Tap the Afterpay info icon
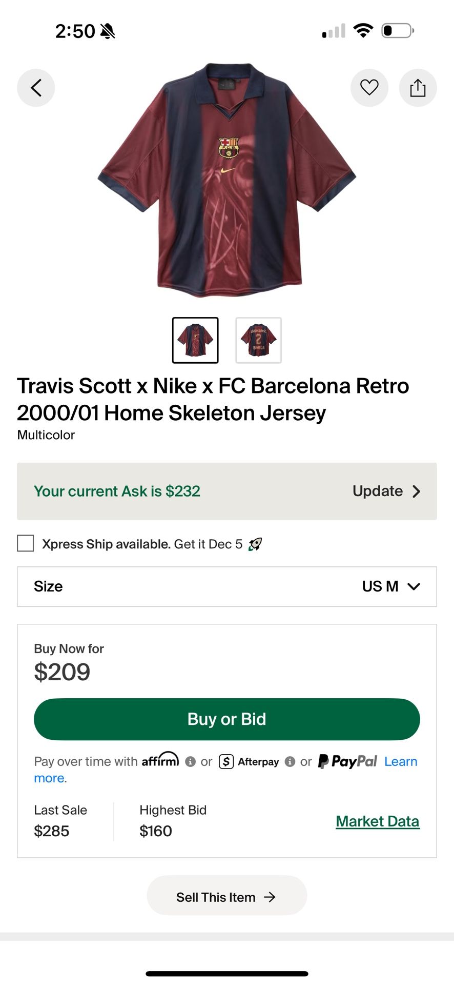The image size is (454, 985). [x=290, y=762]
